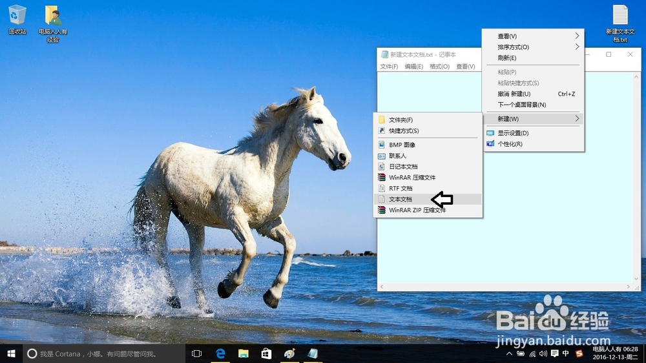This screenshot has width=646, height=363.
Task: Click Notepad vertical scrollbar up arrow
Action: coord(636,76)
